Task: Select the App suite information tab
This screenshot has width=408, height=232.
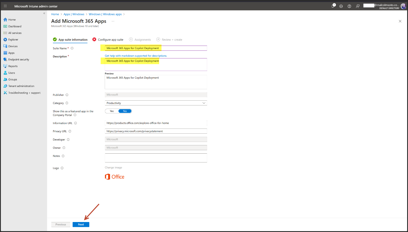Action: tap(73, 40)
